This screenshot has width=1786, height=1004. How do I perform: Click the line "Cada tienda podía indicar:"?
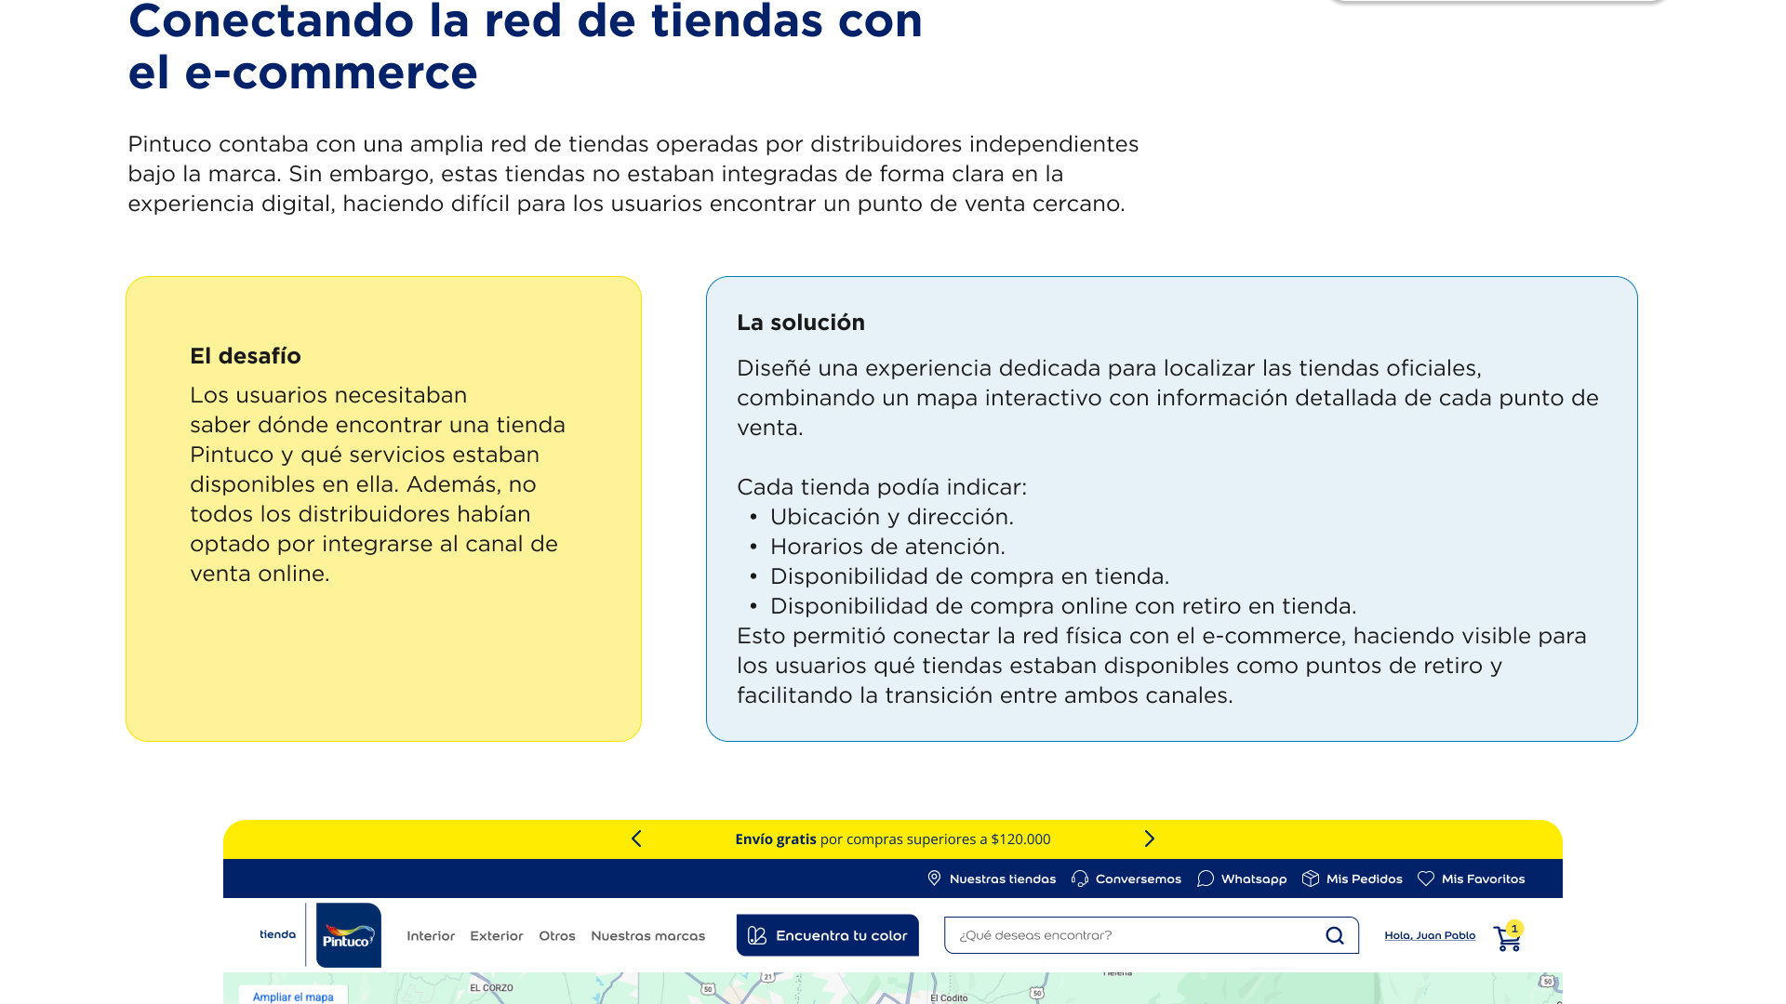click(882, 487)
